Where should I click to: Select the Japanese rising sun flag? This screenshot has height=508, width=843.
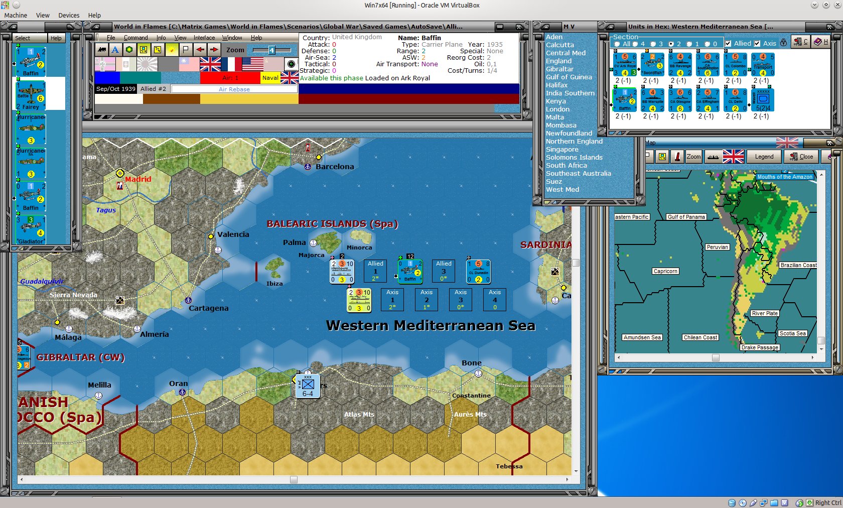[147, 64]
